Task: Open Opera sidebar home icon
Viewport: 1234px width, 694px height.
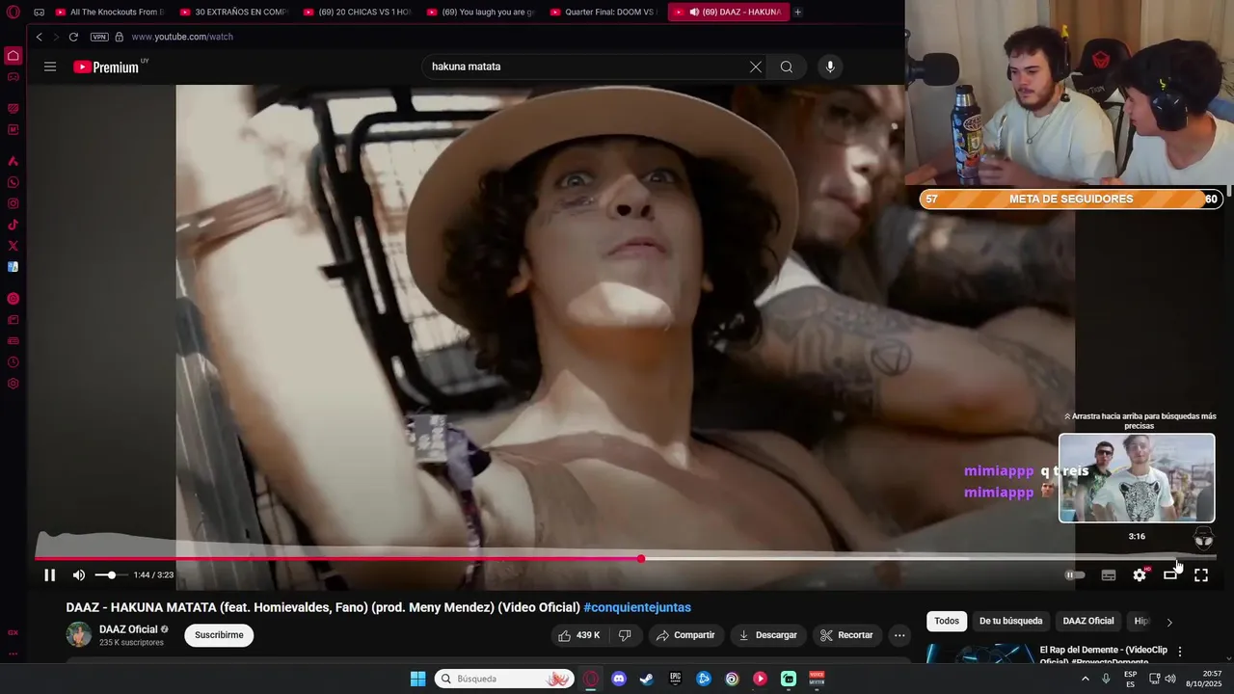Action: point(13,56)
